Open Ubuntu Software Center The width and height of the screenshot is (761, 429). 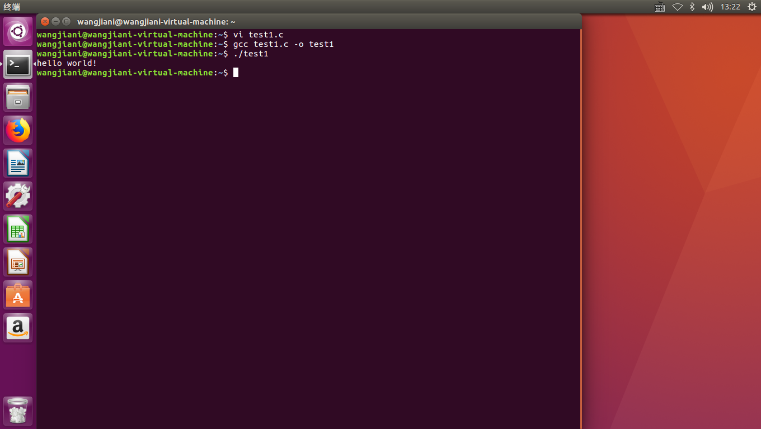tap(18, 294)
